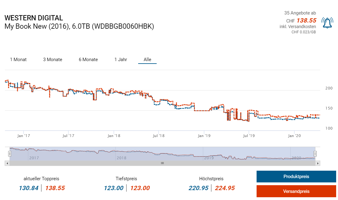Open the 35 Angebote ab offers text
Viewport: 338px width, 200px height.
click(x=300, y=13)
